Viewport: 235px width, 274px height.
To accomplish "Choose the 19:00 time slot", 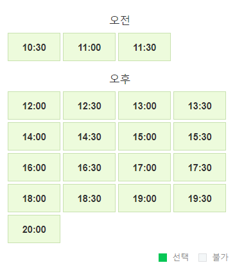I will pos(144,198).
